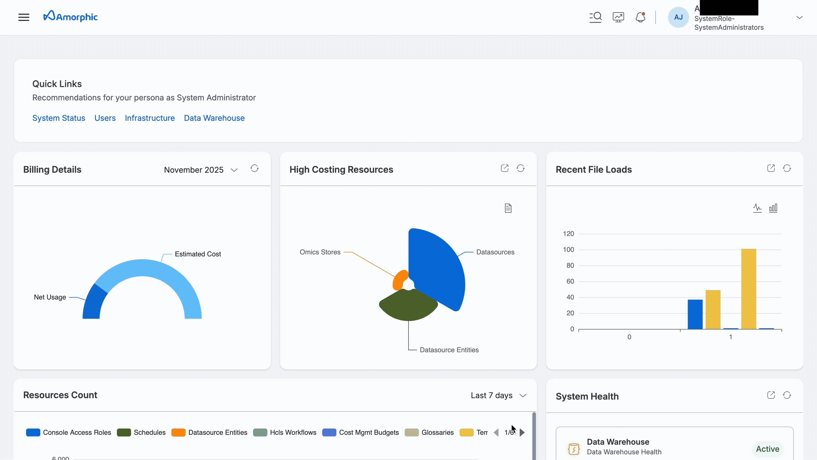Open the hamburger navigation menu
Image resolution: width=817 pixels, height=460 pixels.
[24, 17]
